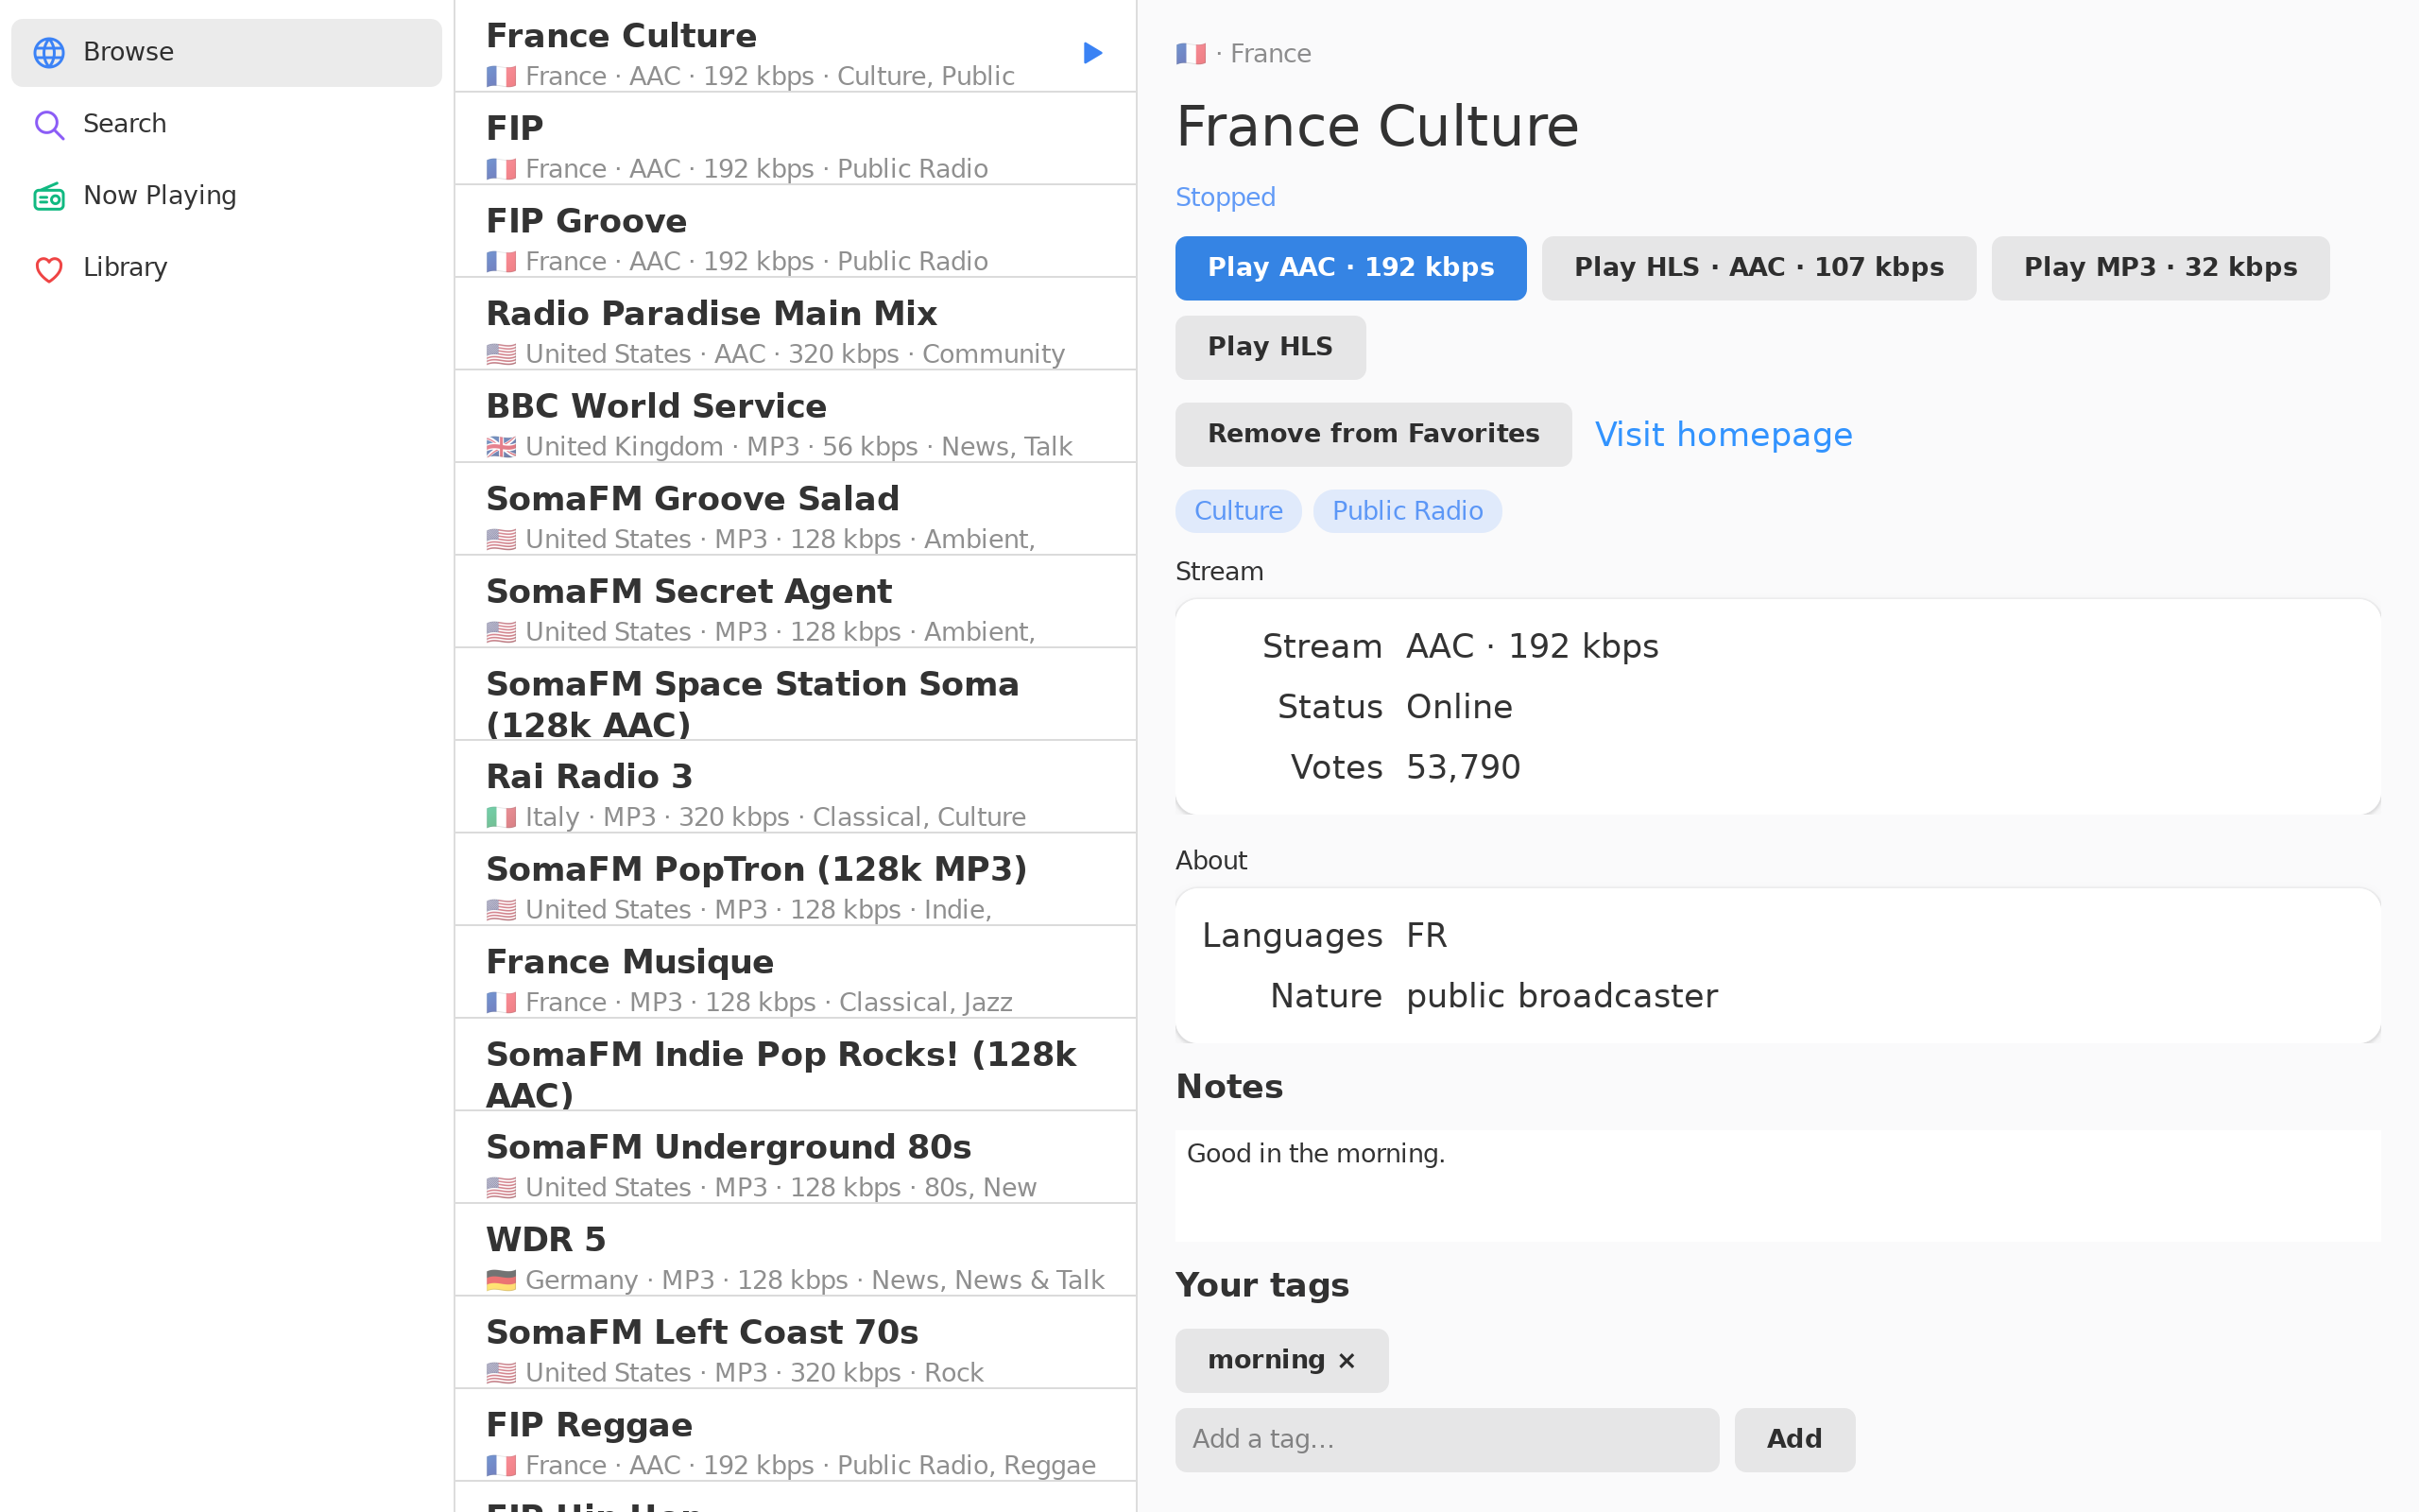This screenshot has width=2419, height=1512.
Task: Click the Languages value FR
Action: (1427, 937)
